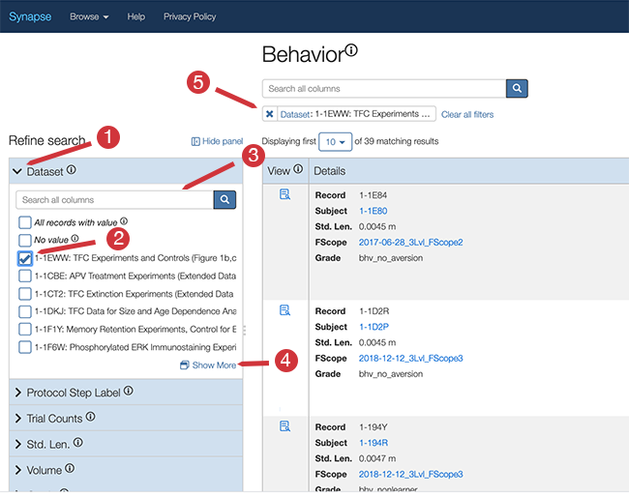This screenshot has height=496, width=629.
Task: Open the Privacy Policy page
Action: pyautogui.click(x=190, y=16)
